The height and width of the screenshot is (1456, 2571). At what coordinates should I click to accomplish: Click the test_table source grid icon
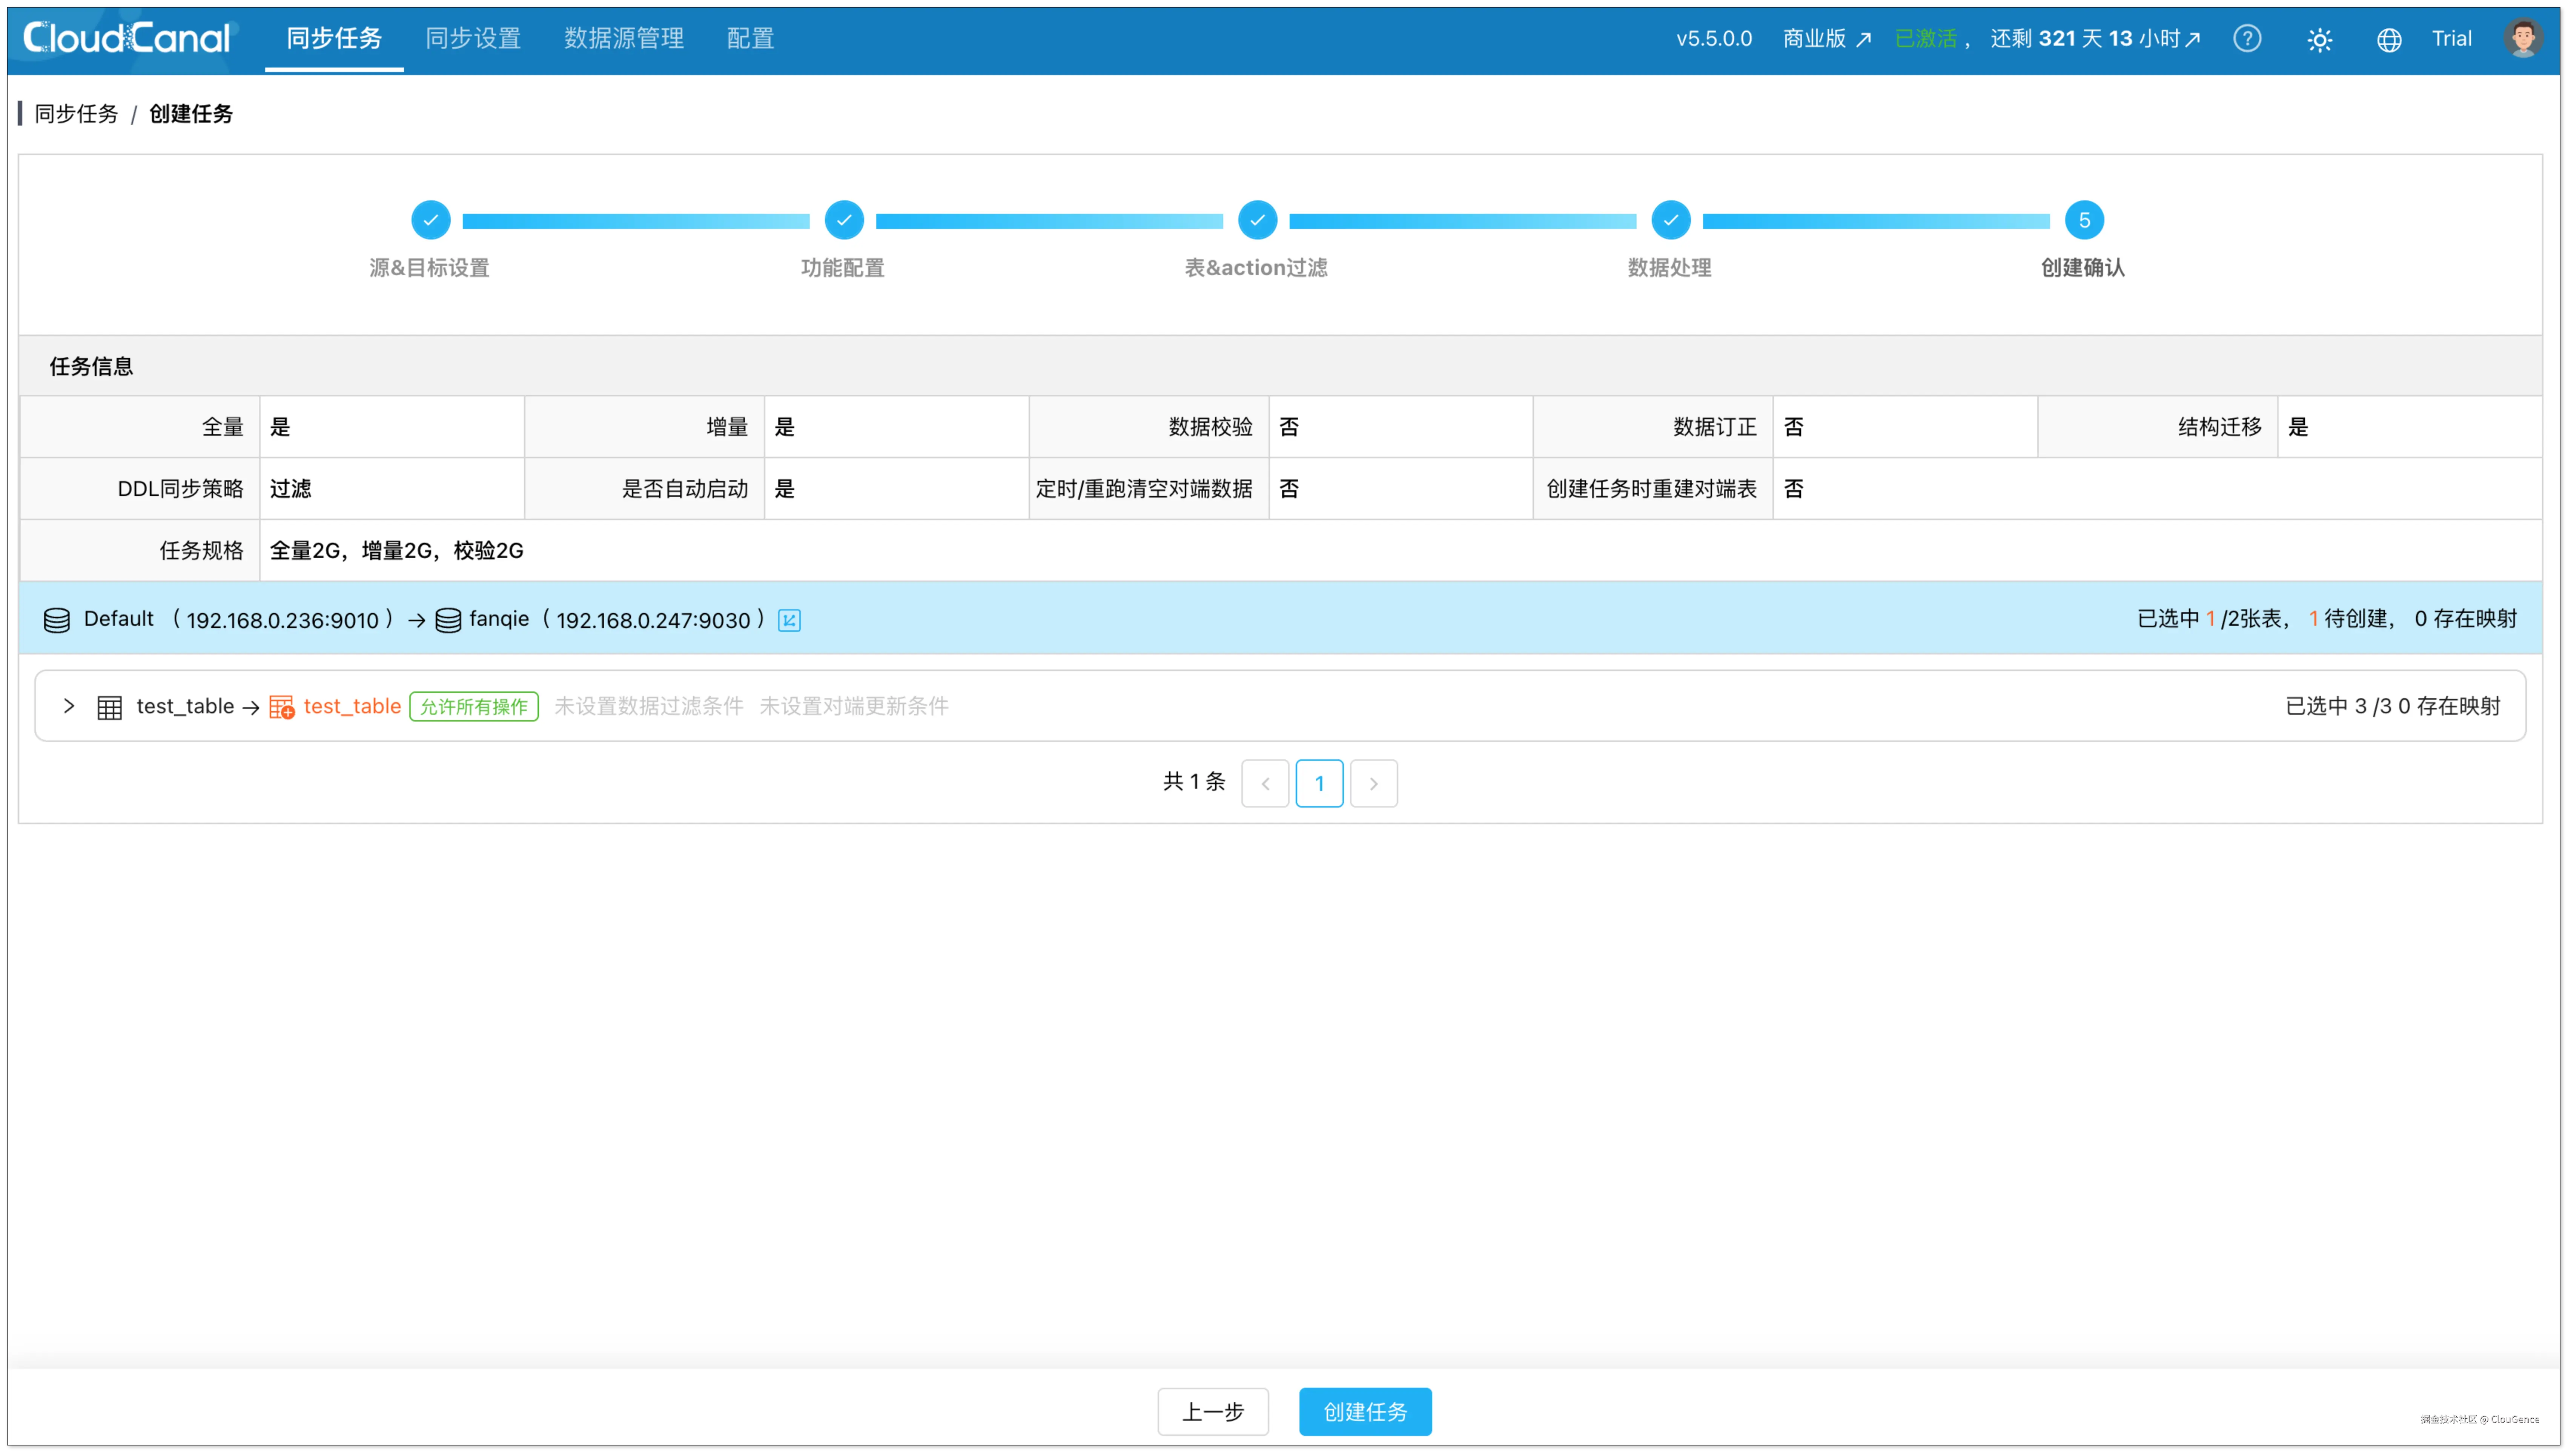[109, 707]
